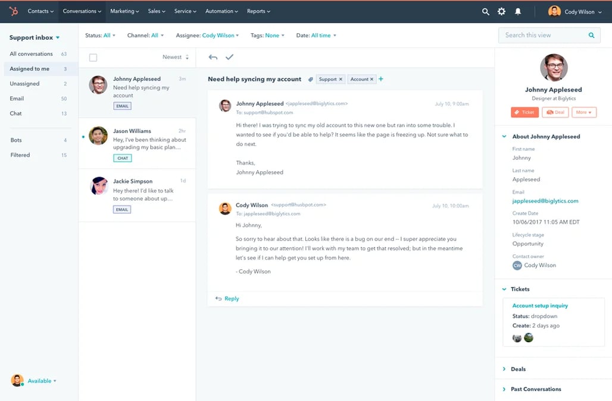The width and height of the screenshot is (612, 401).
Task: Click the orange Ticket button
Action: [x=524, y=112]
